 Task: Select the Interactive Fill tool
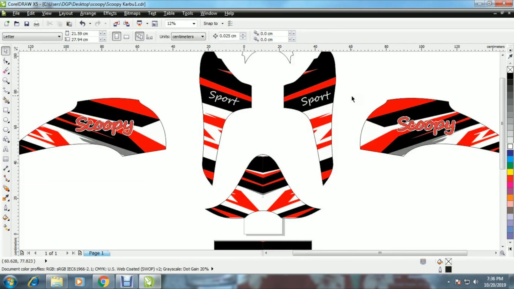[6, 228]
